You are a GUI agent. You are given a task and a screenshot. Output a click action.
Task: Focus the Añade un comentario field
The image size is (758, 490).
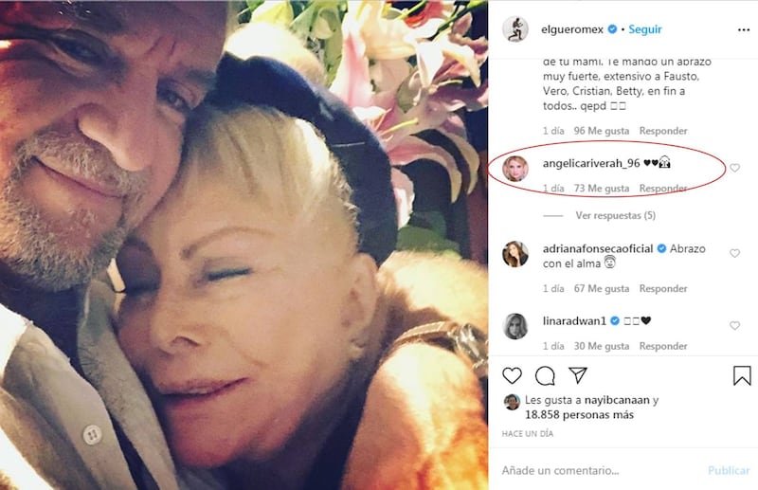pos(600,470)
